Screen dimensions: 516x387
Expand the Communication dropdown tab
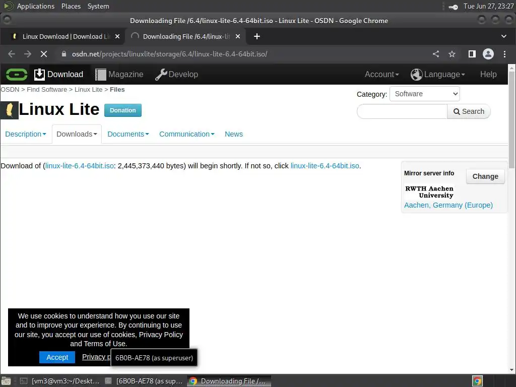[x=186, y=134]
